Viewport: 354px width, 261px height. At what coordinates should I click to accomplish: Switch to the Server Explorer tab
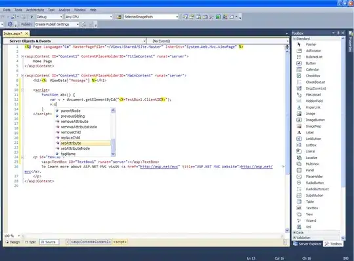(x=307, y=244)
